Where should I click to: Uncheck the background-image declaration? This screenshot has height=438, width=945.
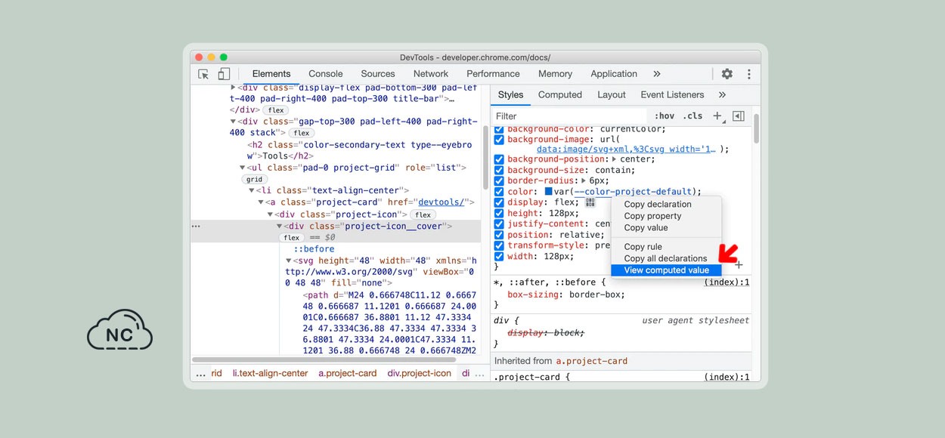[x=499, y=140]
